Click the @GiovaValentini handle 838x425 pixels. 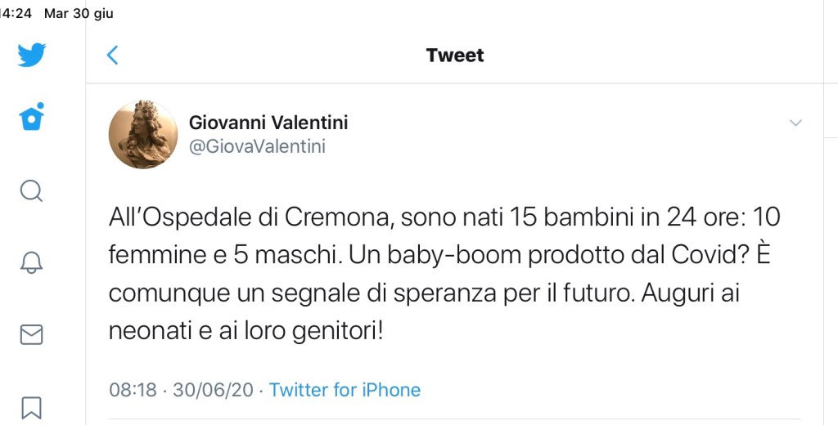257,147
